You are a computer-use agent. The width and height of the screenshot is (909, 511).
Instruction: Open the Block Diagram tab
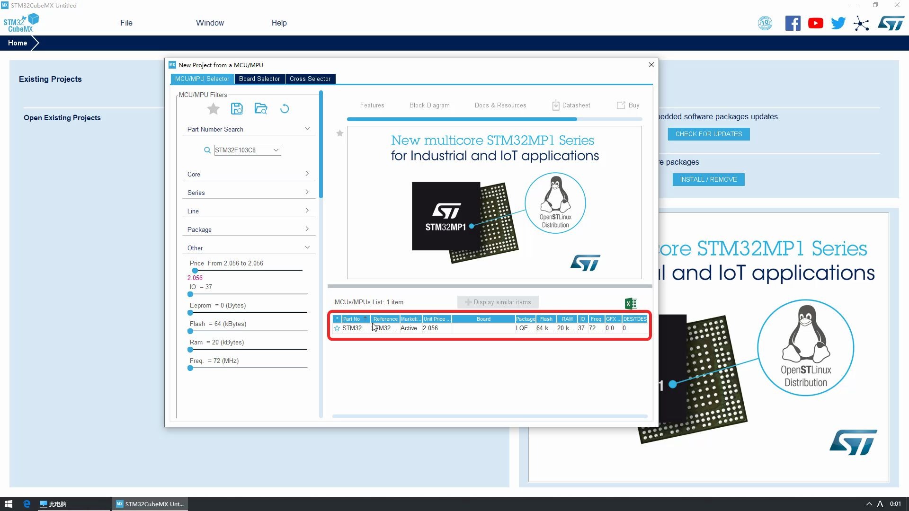point(429,105)
